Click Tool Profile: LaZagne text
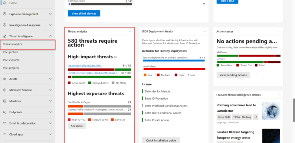Viewport: 295px width, 143px height. 79,102
